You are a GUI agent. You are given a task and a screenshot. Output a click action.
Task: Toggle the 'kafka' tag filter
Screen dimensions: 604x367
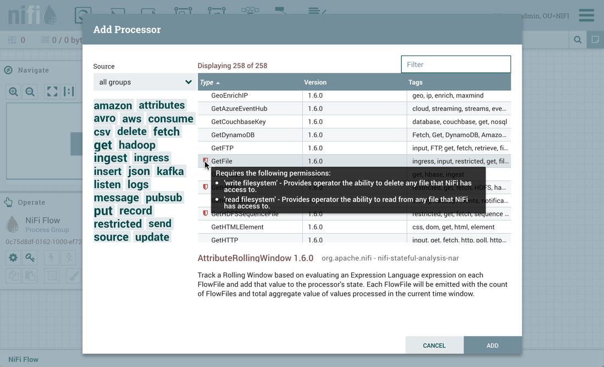pyautogui.click(x=170, y=171)
